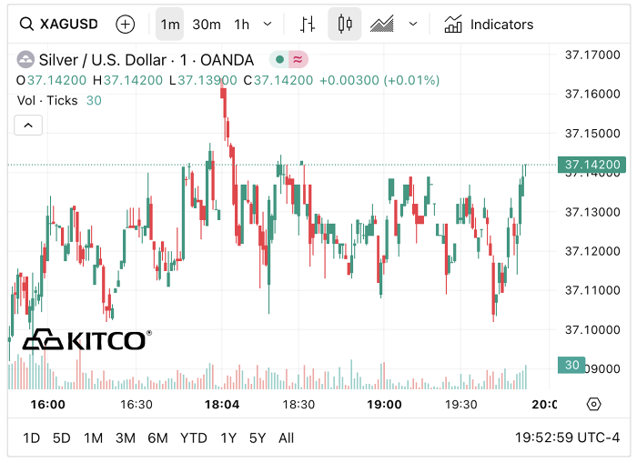Click the low value L37.13900
The height and width of the screenshot is (463, 637).
coord(203,80)
